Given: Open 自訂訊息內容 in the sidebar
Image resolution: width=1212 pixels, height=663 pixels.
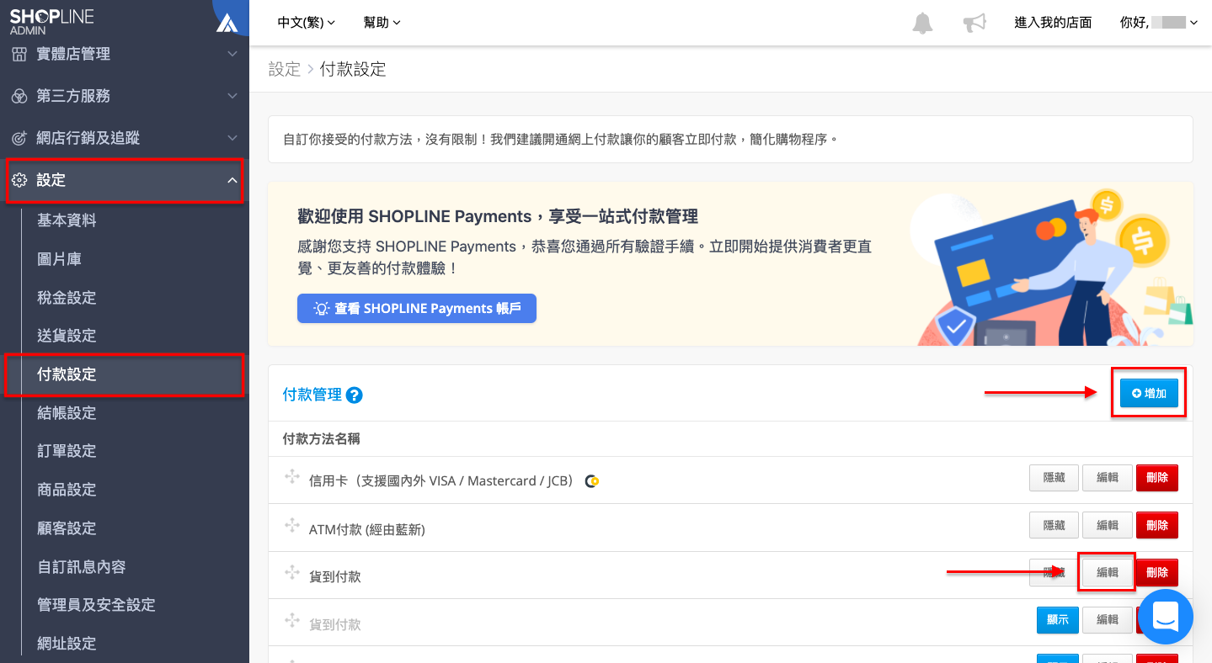Looking at the screenshot, I should [x=82, y=567].
